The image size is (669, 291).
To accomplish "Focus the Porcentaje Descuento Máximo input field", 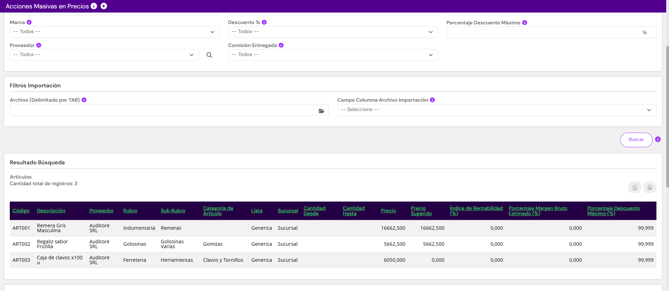I will coord(551,32).
